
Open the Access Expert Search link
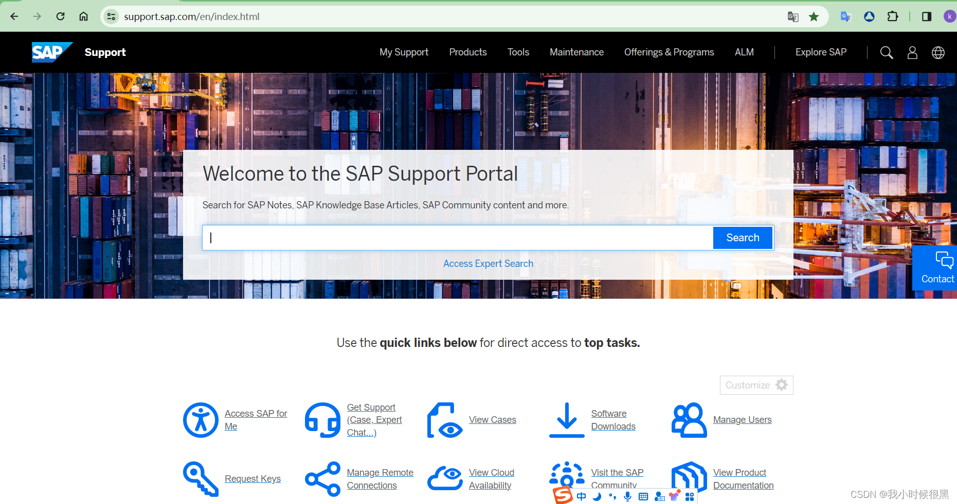(487, 263)
